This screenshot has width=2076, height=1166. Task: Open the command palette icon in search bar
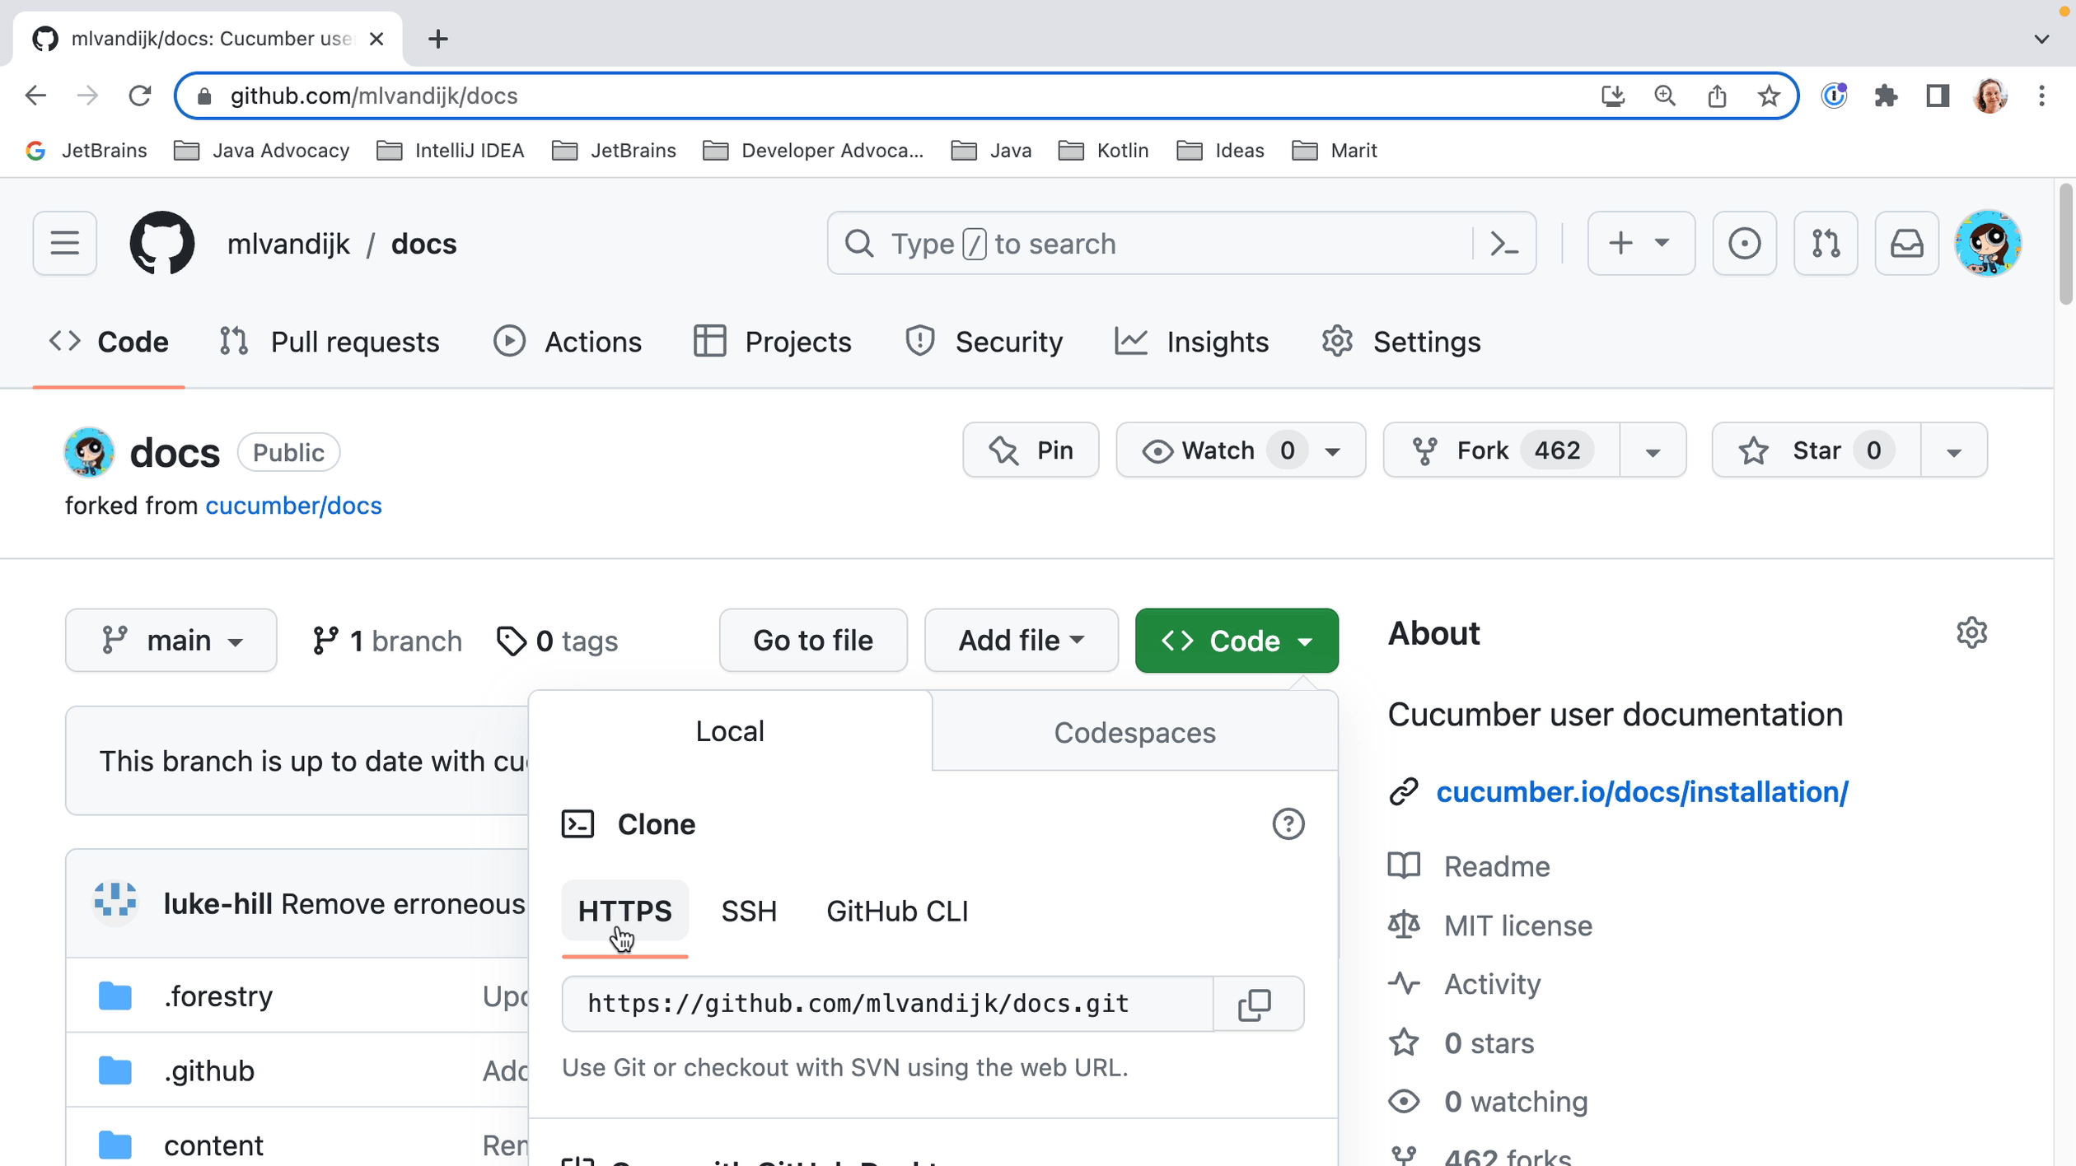click(x=1504, y=244)
